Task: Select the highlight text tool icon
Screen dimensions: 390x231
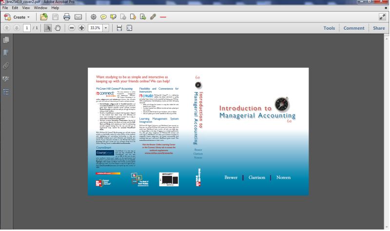Action: click(113, 17)
